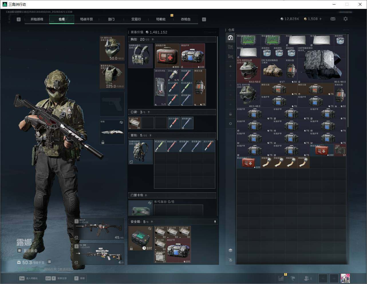
Task: Select the 战地医疗箱 in chest rig
Action: (167, 56)
